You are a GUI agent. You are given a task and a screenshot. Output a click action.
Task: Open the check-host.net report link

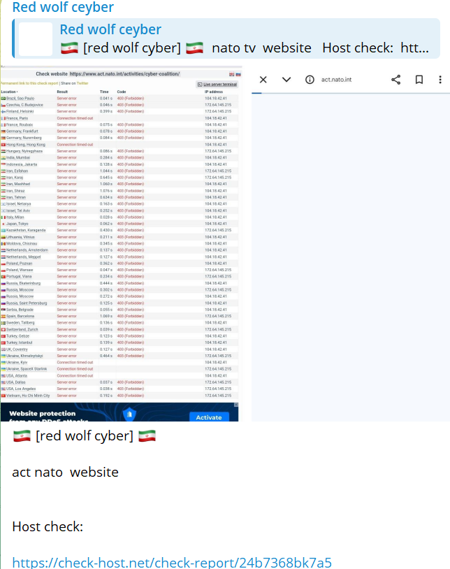tap(171, 562)
